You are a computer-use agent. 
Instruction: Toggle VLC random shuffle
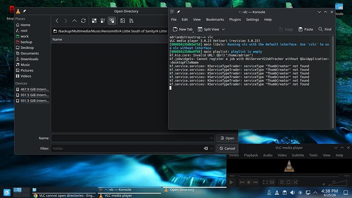point(295,182)
